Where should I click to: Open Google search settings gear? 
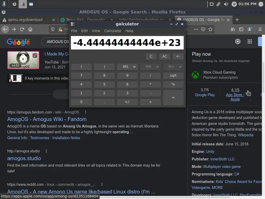pyautogui.click(x=238, y=41)
